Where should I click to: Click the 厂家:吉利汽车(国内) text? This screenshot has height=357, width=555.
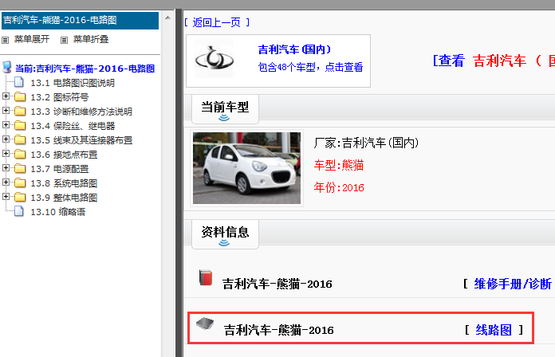(x=366, y=143)
